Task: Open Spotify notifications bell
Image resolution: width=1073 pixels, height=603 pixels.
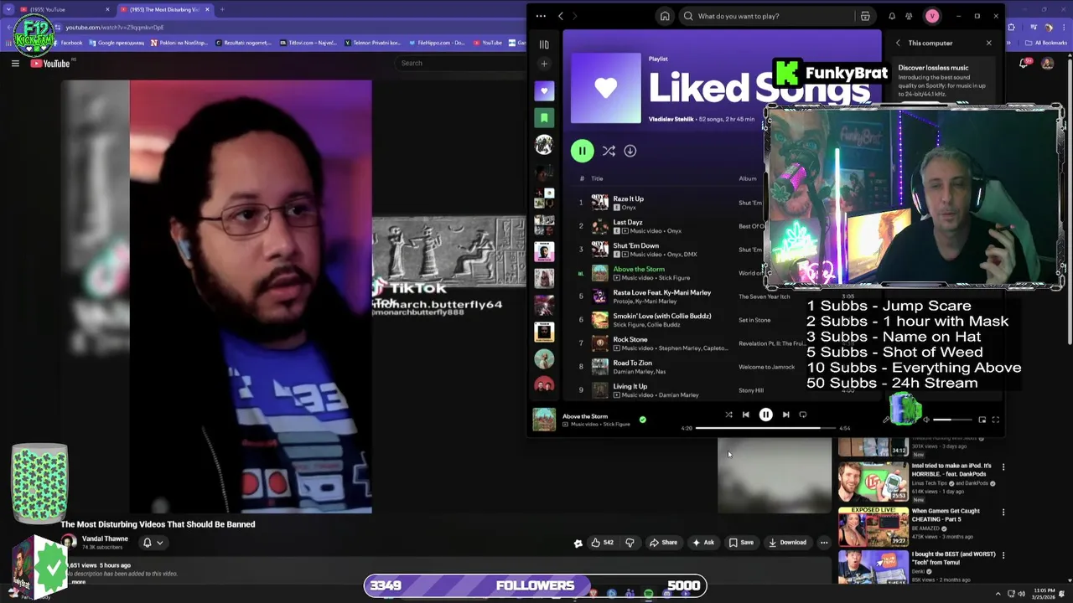Action: point(892,16)
